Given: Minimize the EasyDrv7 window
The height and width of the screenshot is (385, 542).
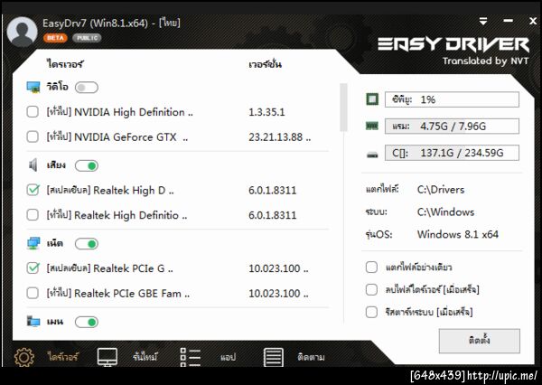Looking at the screenshot, I should pos(508,21).
